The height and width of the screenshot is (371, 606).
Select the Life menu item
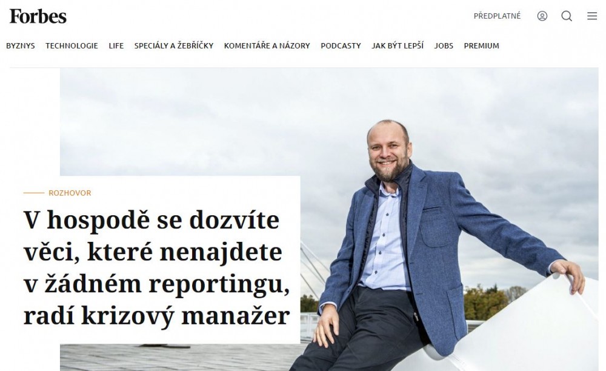116,45
